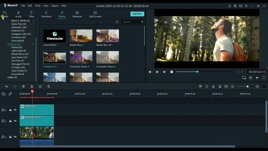Viewport: 268px width, 151px height.
Task: Select Frame (26) overlay category
Action: click(x=17, y=47)
